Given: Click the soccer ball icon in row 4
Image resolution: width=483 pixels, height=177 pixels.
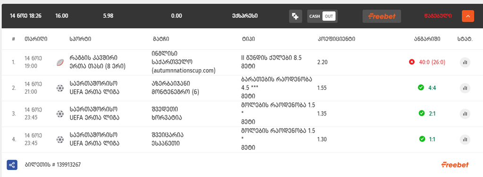Looking at the screenshot, I should tap(60, 139).
